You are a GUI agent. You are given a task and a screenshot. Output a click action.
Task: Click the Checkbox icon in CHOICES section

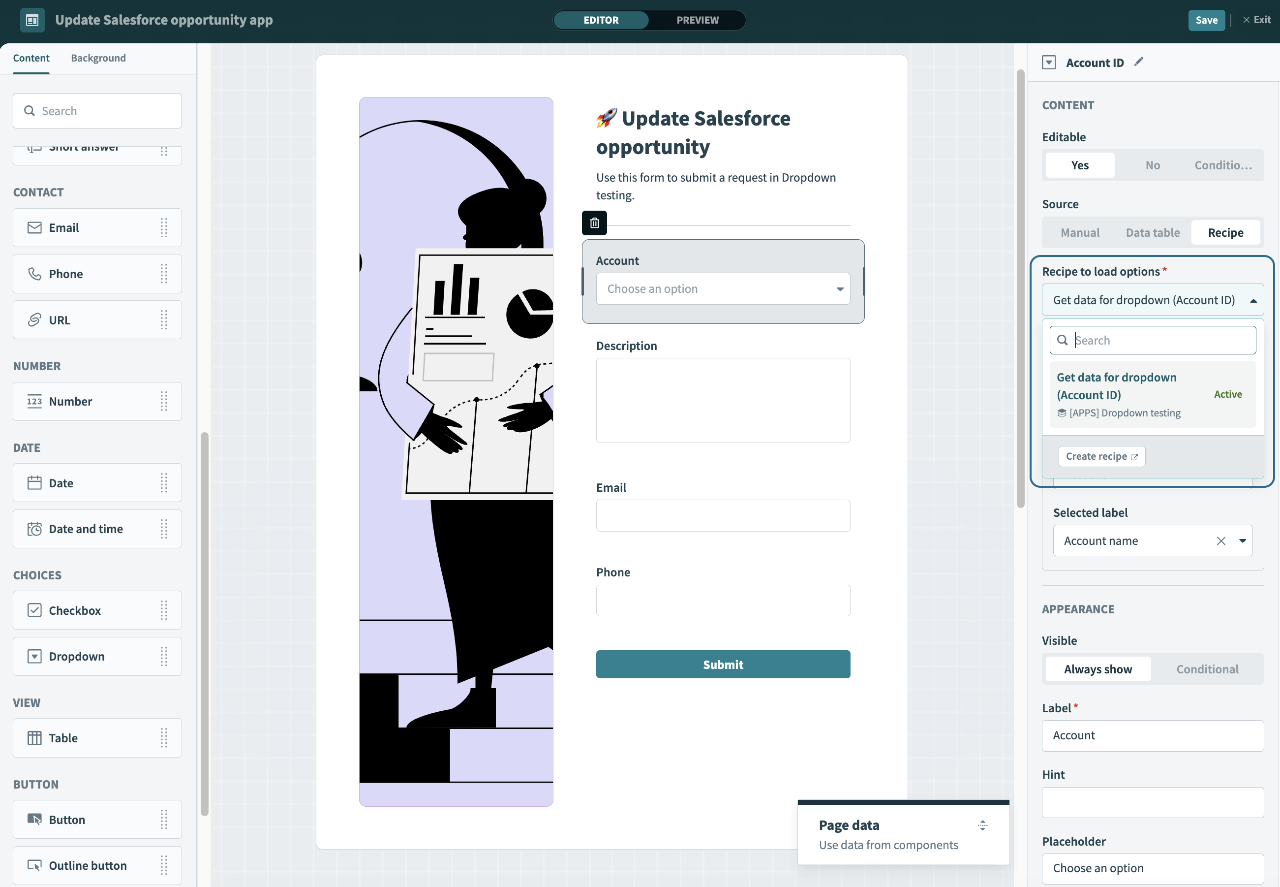(x=34, y=608)
